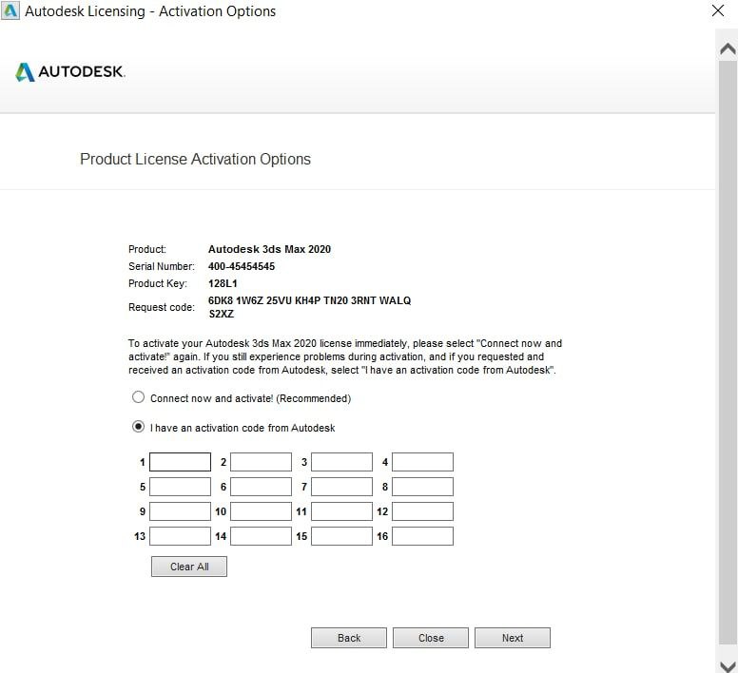Click the Autodesk title bar app icon
The image size is (738, 673).
(10, 10)
